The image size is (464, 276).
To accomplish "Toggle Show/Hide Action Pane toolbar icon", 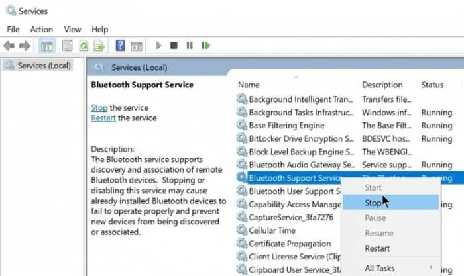I will pos(137,46).
